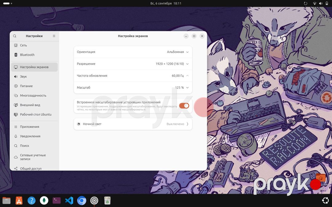
Task: Click the cloud icon for Сетевые учетные записи
Action: [16, 157]
